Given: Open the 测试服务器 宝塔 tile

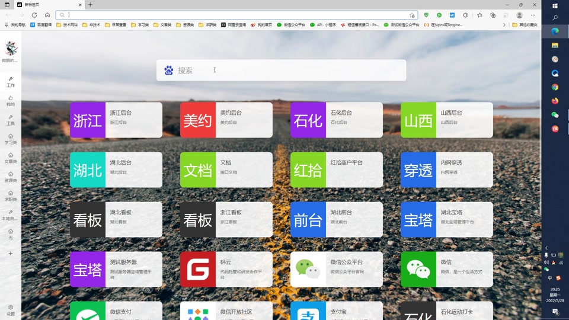Looking at the screenshot, I should click(x=116, y=269).
